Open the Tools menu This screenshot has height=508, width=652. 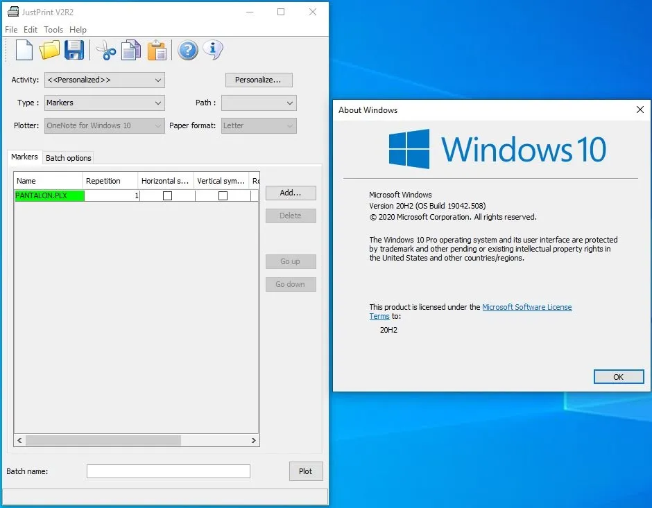[53, 30]
